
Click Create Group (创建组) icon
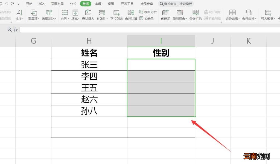pos(165,13)
